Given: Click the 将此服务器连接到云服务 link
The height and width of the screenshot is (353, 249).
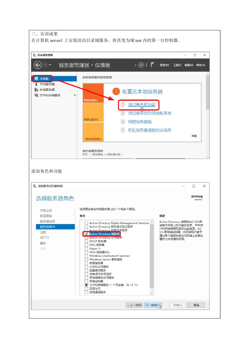Looking at the screenshot, I should tap(150, 130).
